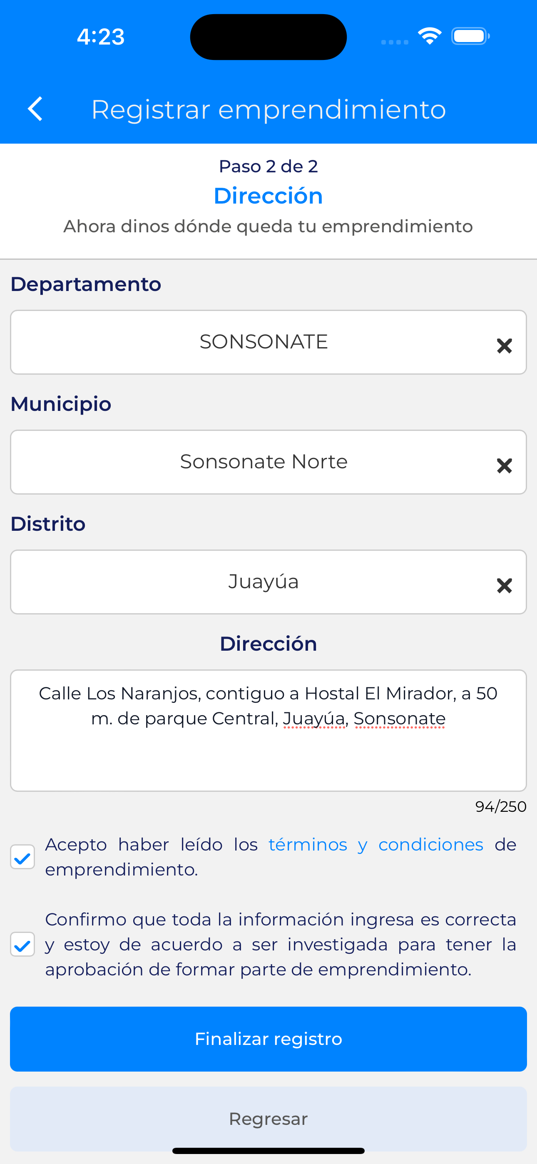
Task: Open the Municipio dropdown
Action: (263, 462)
